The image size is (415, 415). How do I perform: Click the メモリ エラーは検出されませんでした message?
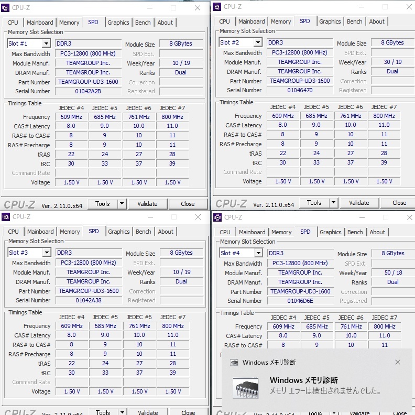pyautogui.click(x=325, y=391)
